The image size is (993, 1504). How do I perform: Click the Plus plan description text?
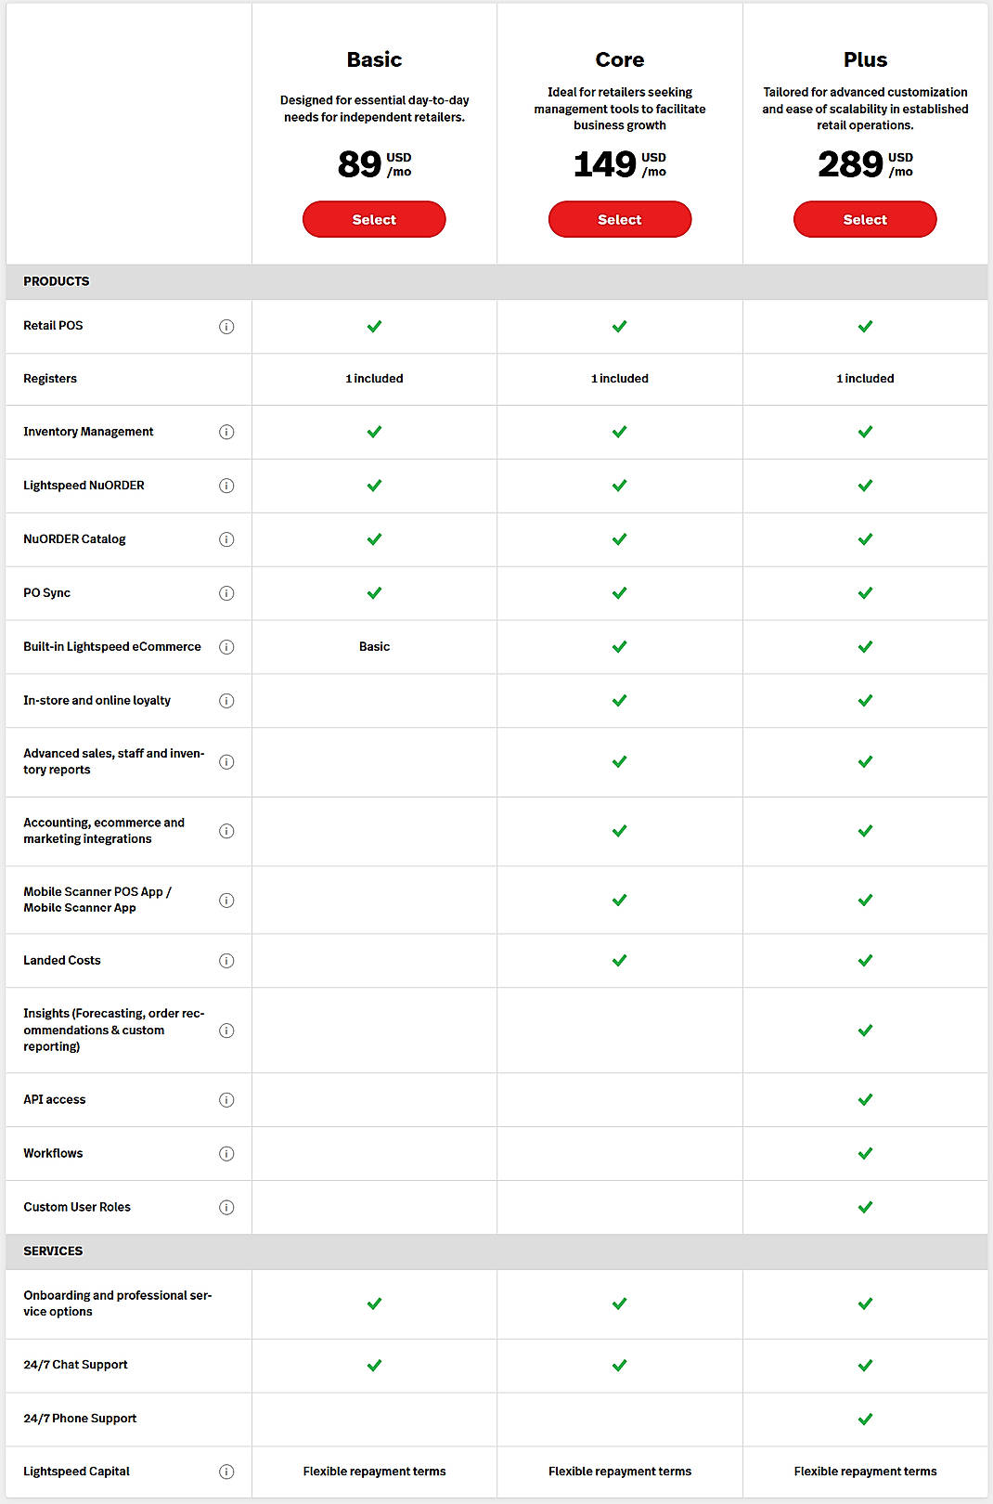865,109
